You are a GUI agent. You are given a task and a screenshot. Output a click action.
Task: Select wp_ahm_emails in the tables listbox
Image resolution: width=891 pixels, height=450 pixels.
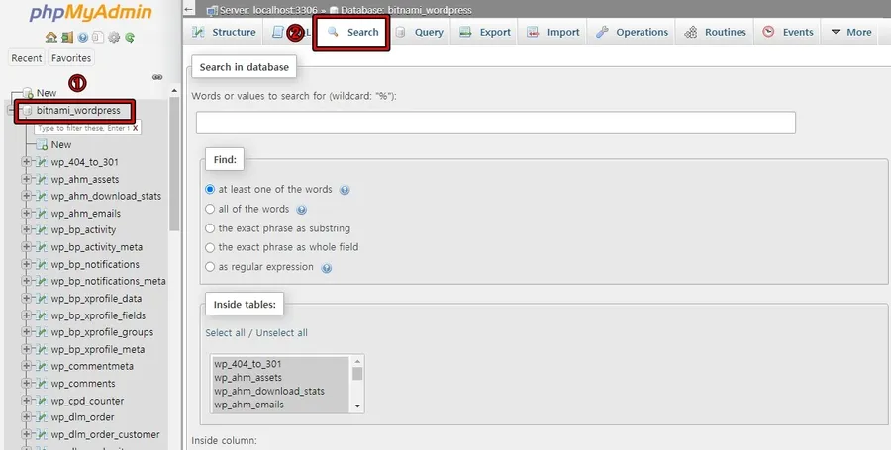click(281, 405)
